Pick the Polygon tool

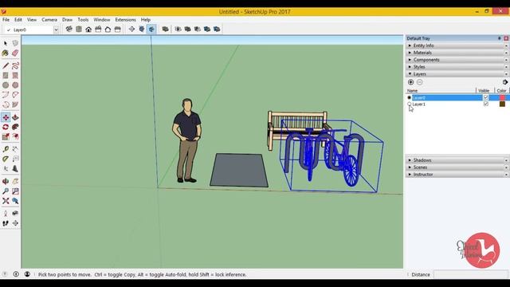click(15, 85)
